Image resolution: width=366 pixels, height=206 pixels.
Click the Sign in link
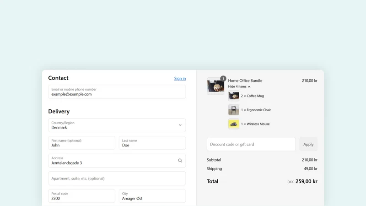(x=180, y=78)
